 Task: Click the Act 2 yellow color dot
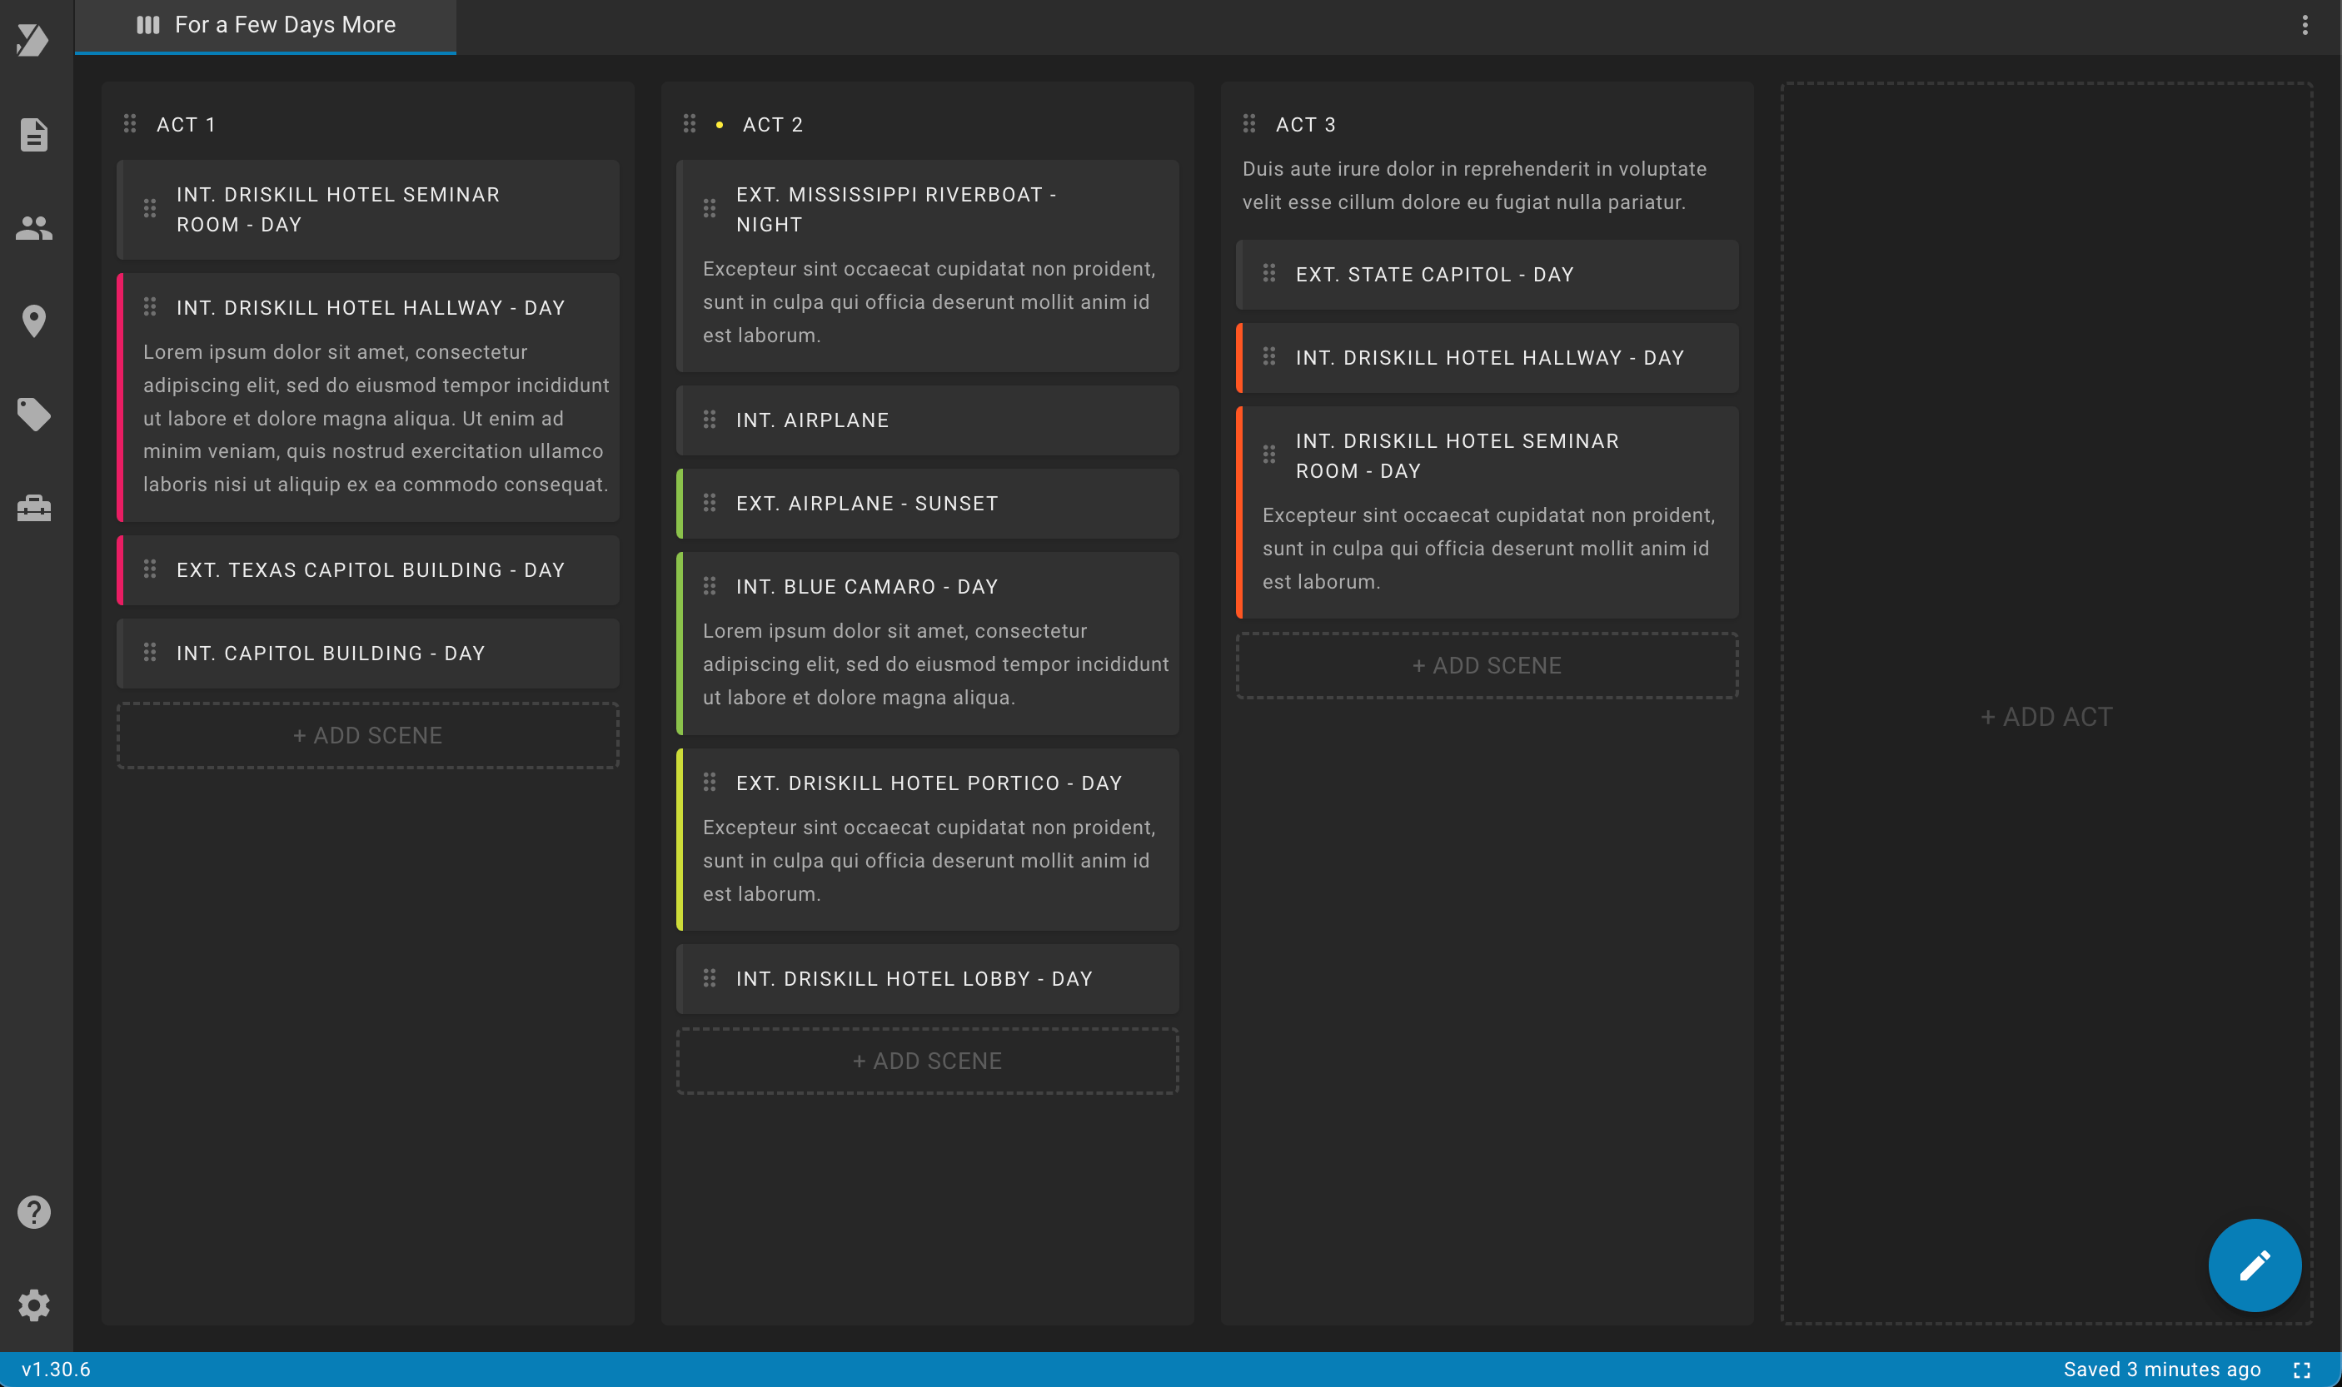tap(719, 124)
